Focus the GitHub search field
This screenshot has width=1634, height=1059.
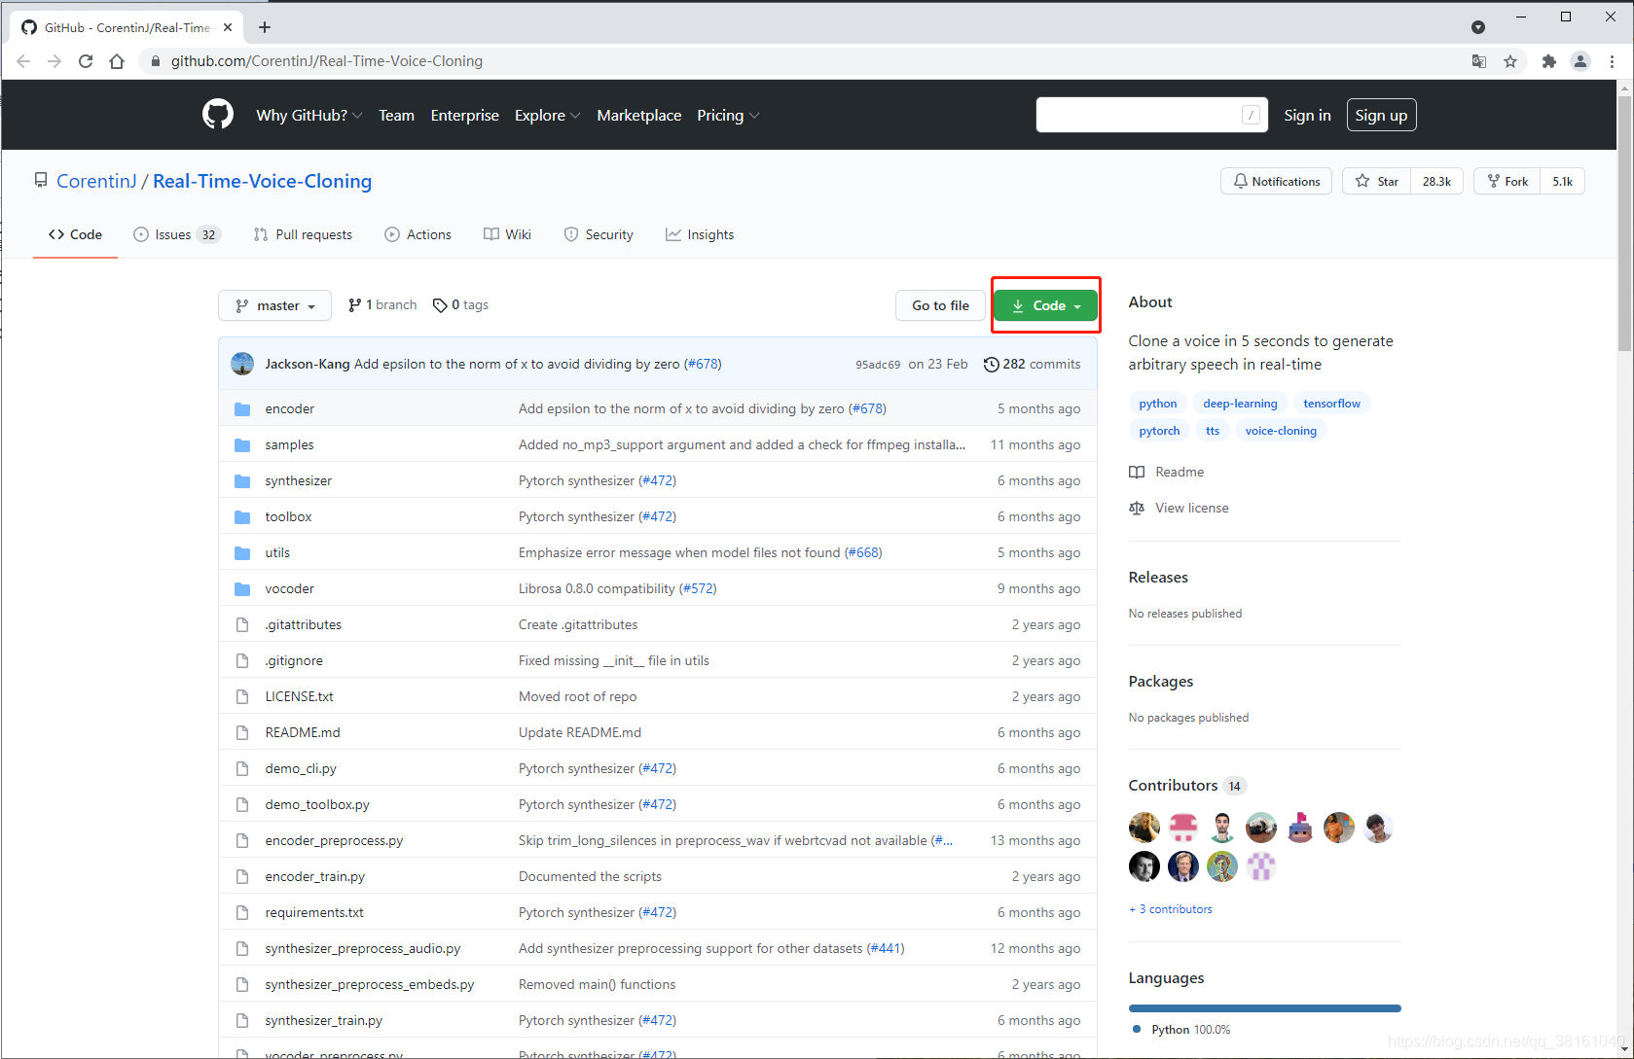(1151, 115)
